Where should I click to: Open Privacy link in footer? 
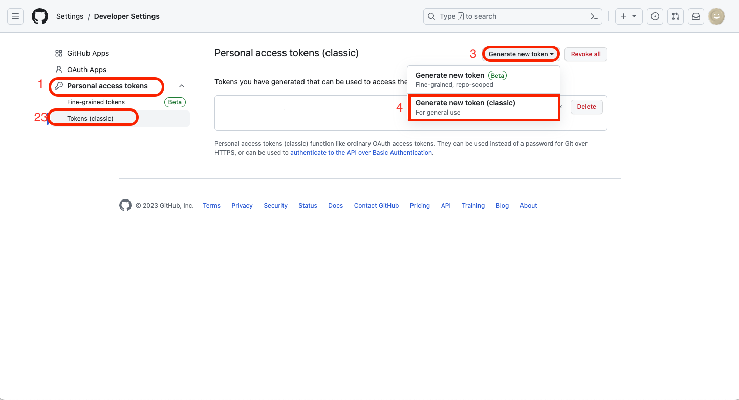(242, 206)
